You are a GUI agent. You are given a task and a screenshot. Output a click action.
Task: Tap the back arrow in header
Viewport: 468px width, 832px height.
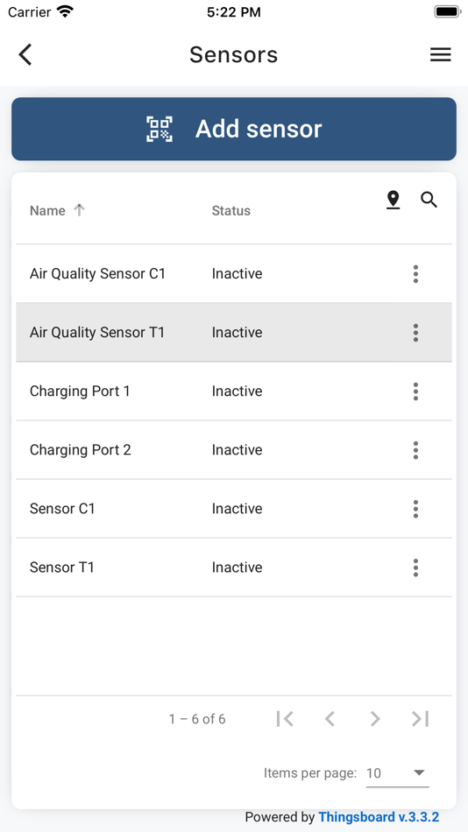(25, 54)
